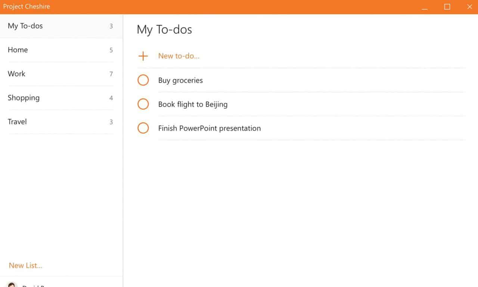Viewport: 478px width, 287px height.
Task: Maximize the Project Cheshire window
Action: pyautogui.click(x=447, y=7)
